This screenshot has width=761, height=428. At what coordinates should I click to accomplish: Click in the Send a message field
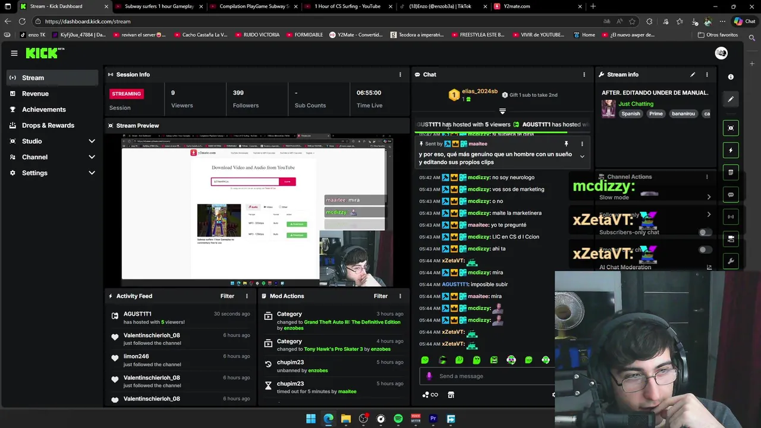coord(488,376)
